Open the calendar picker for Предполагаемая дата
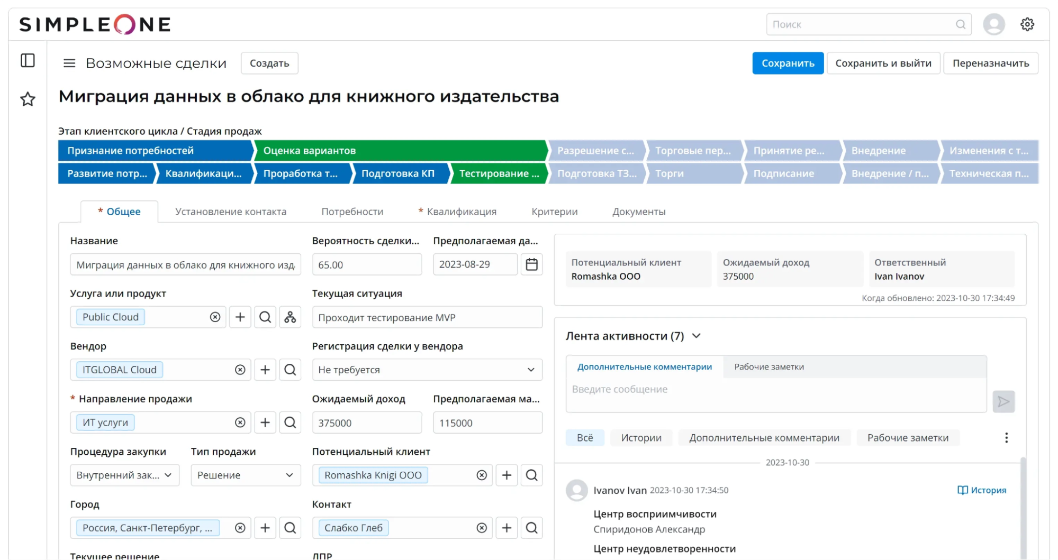The width and height of the screenshot is (1058, 560). (x=531, y=264)
